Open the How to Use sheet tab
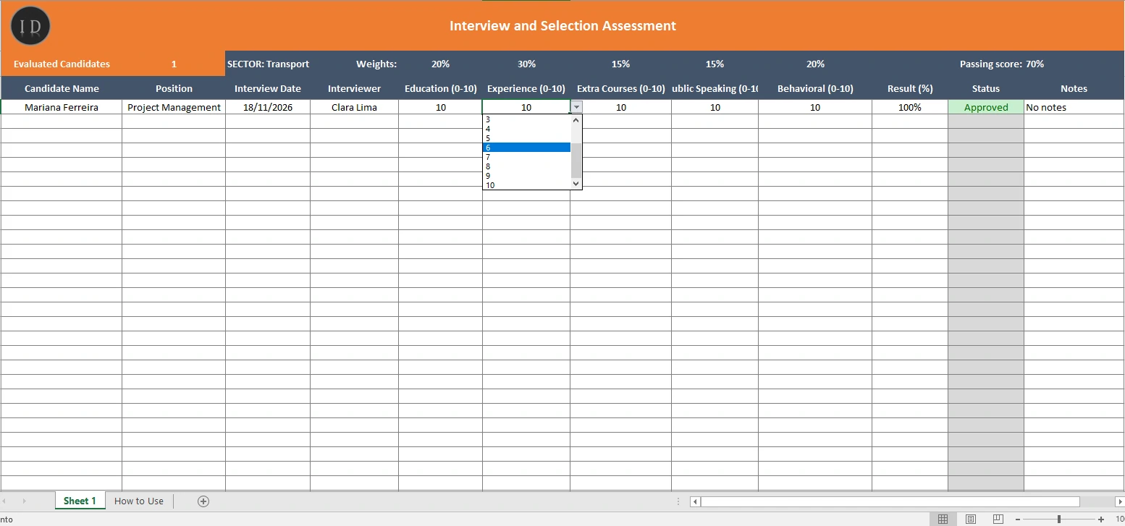 [139, 501]
